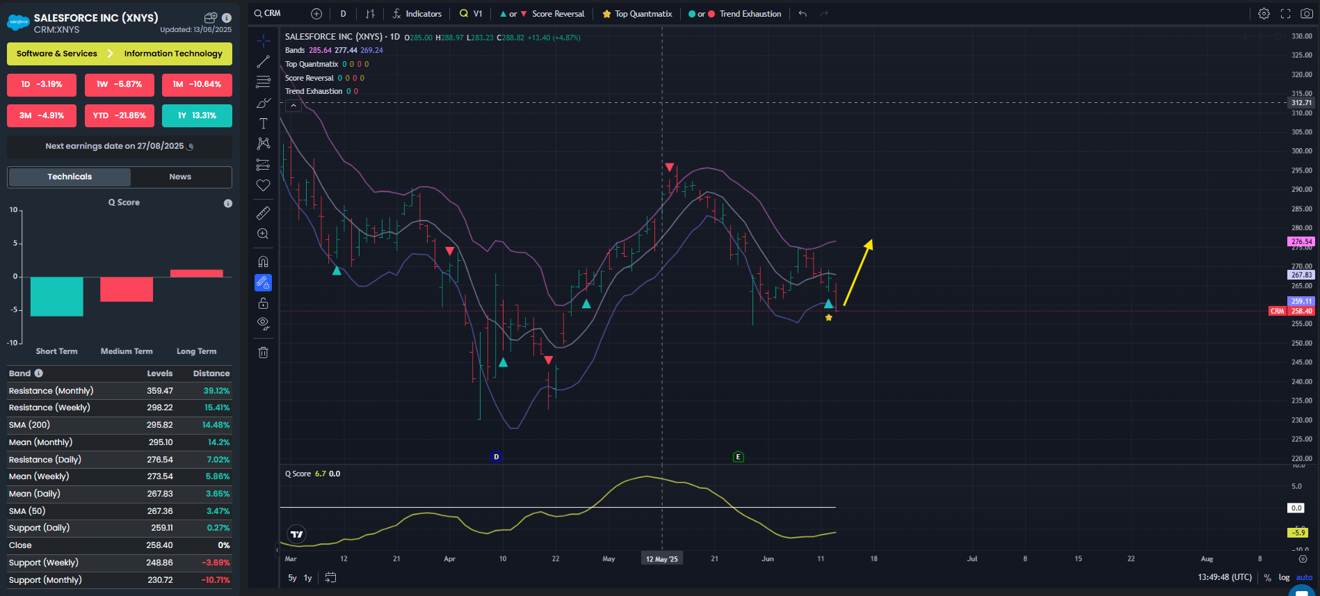This screenshot has width=1320, height=596.
Task: Toggle hide all drawings eye icon
Action: pyautogui.click(x=264, y=324)
